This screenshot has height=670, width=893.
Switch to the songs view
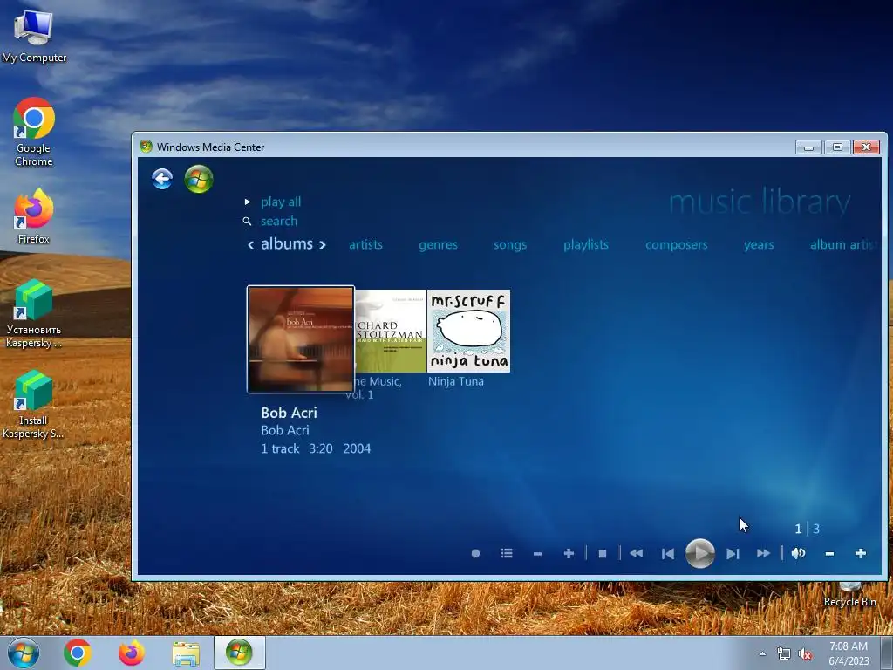(510, 245)
